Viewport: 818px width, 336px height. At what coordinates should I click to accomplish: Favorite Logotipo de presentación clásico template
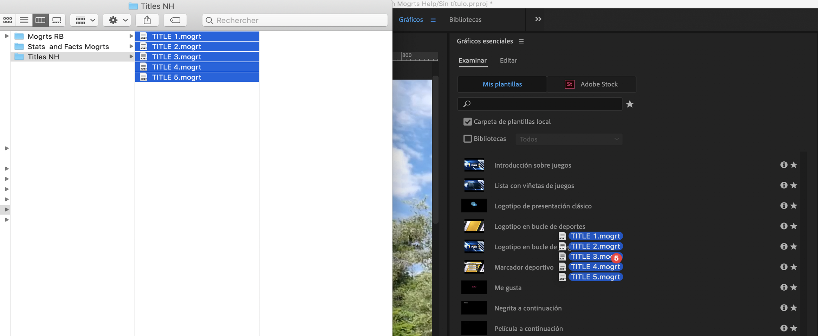pyautogui.click(x=794, y=206)
